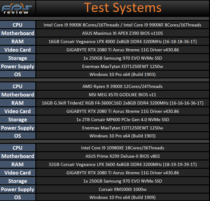
Task: Select "Windows 10 Pro x64 (Build 1909)"
Action: point(122,197)
